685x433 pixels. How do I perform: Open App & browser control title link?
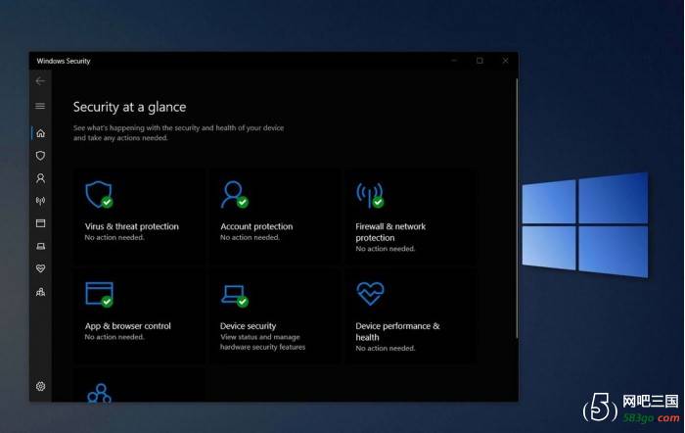[x=128, y=326]
